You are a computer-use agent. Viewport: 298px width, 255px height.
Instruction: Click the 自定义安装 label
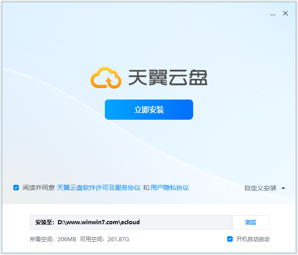[260, 188]
